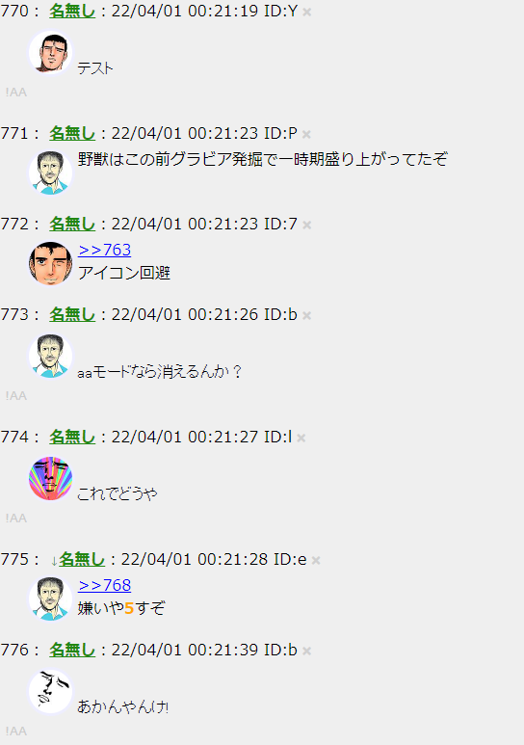Click the avatar icon on post 775
Screen dimensions: 524x745
(50, 599)
